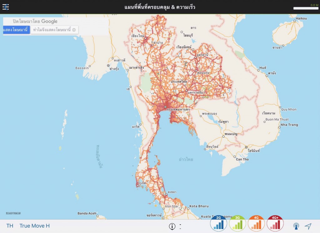The width and height of the screenshot is (320, 233).
Task: Toggle the 4G+ coverage layer
Action: [275, 223]
